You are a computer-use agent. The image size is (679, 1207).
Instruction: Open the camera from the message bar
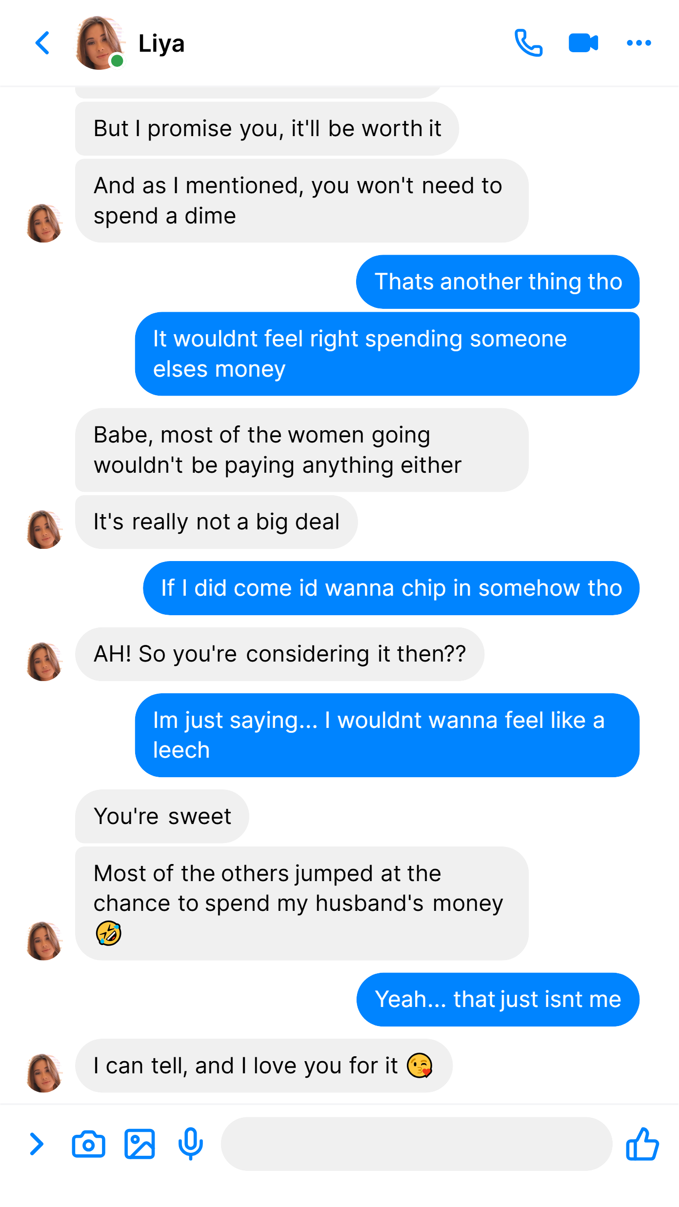point(88,1144)
